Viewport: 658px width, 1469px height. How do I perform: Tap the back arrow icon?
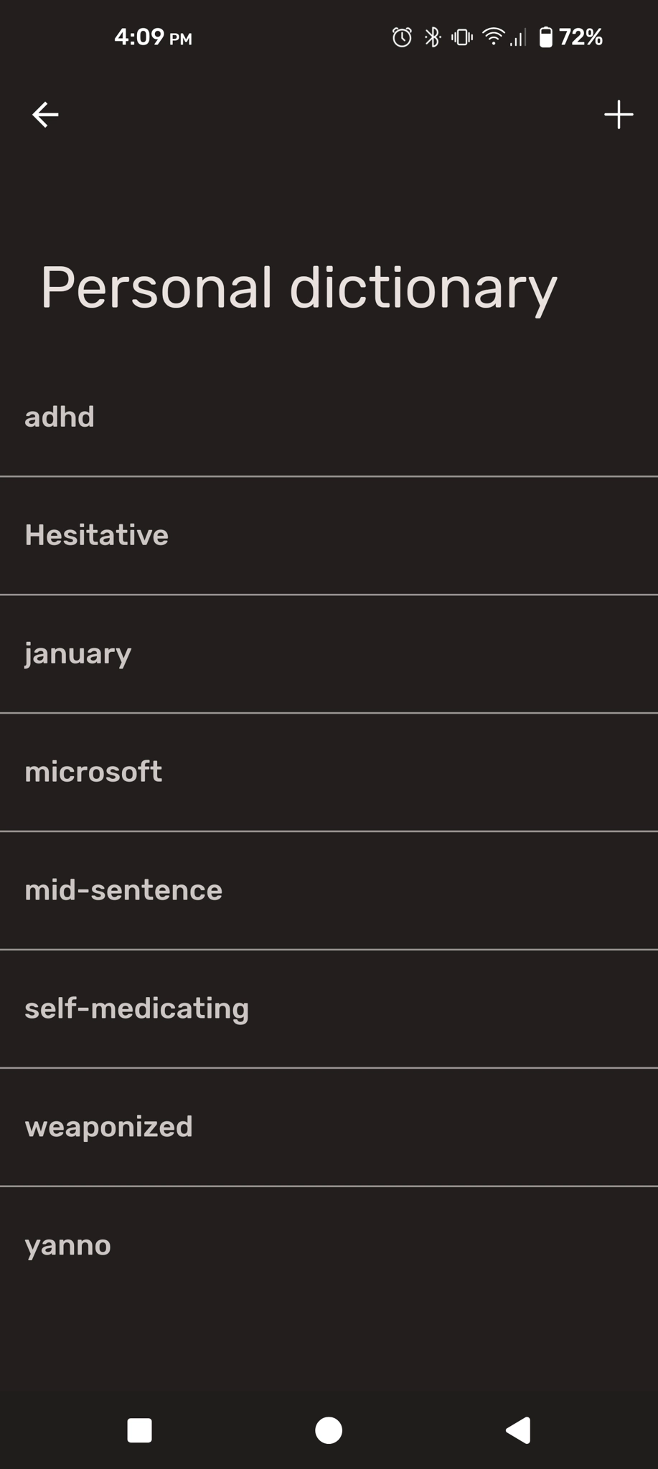(x=45, y=115)
